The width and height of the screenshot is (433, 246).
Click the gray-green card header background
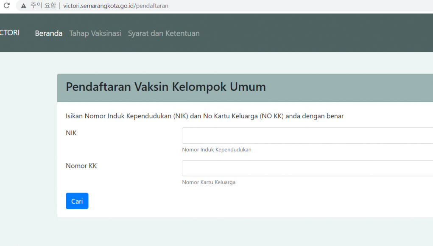click(x=348, y=88)
